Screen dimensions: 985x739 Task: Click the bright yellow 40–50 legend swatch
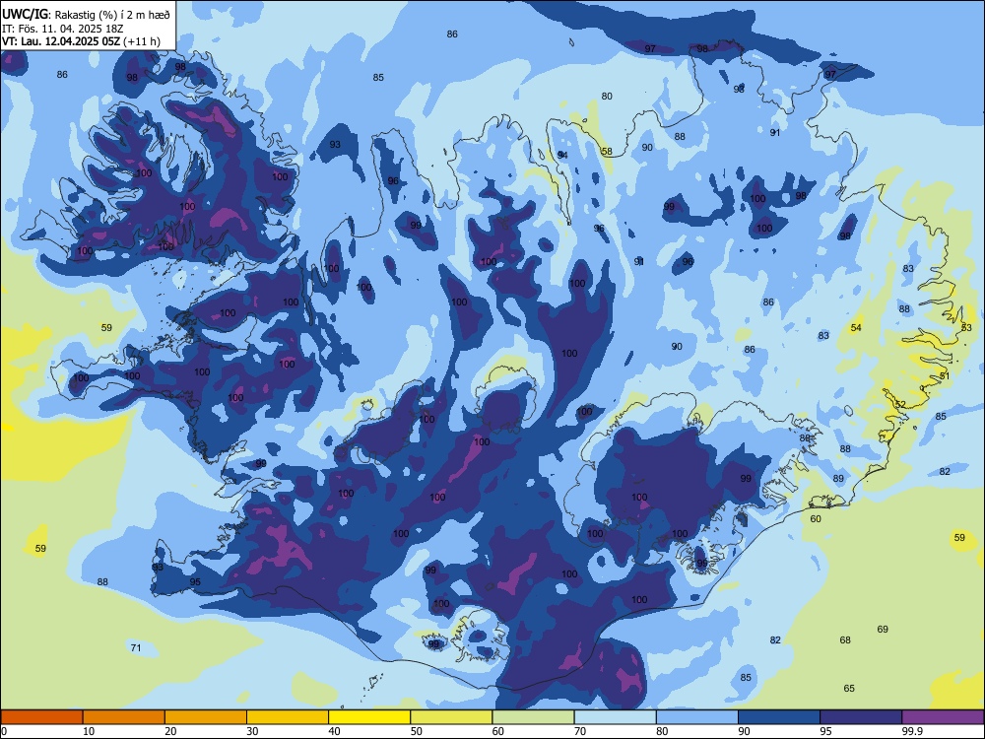(x=369, y=717)
